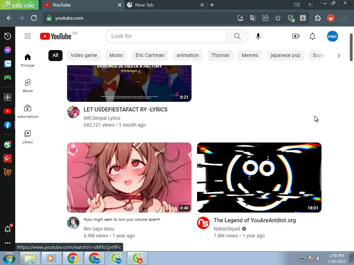Screen dimensions: 354x265
Task: Open Shorts in the sidebar
Action: (28, 86)
